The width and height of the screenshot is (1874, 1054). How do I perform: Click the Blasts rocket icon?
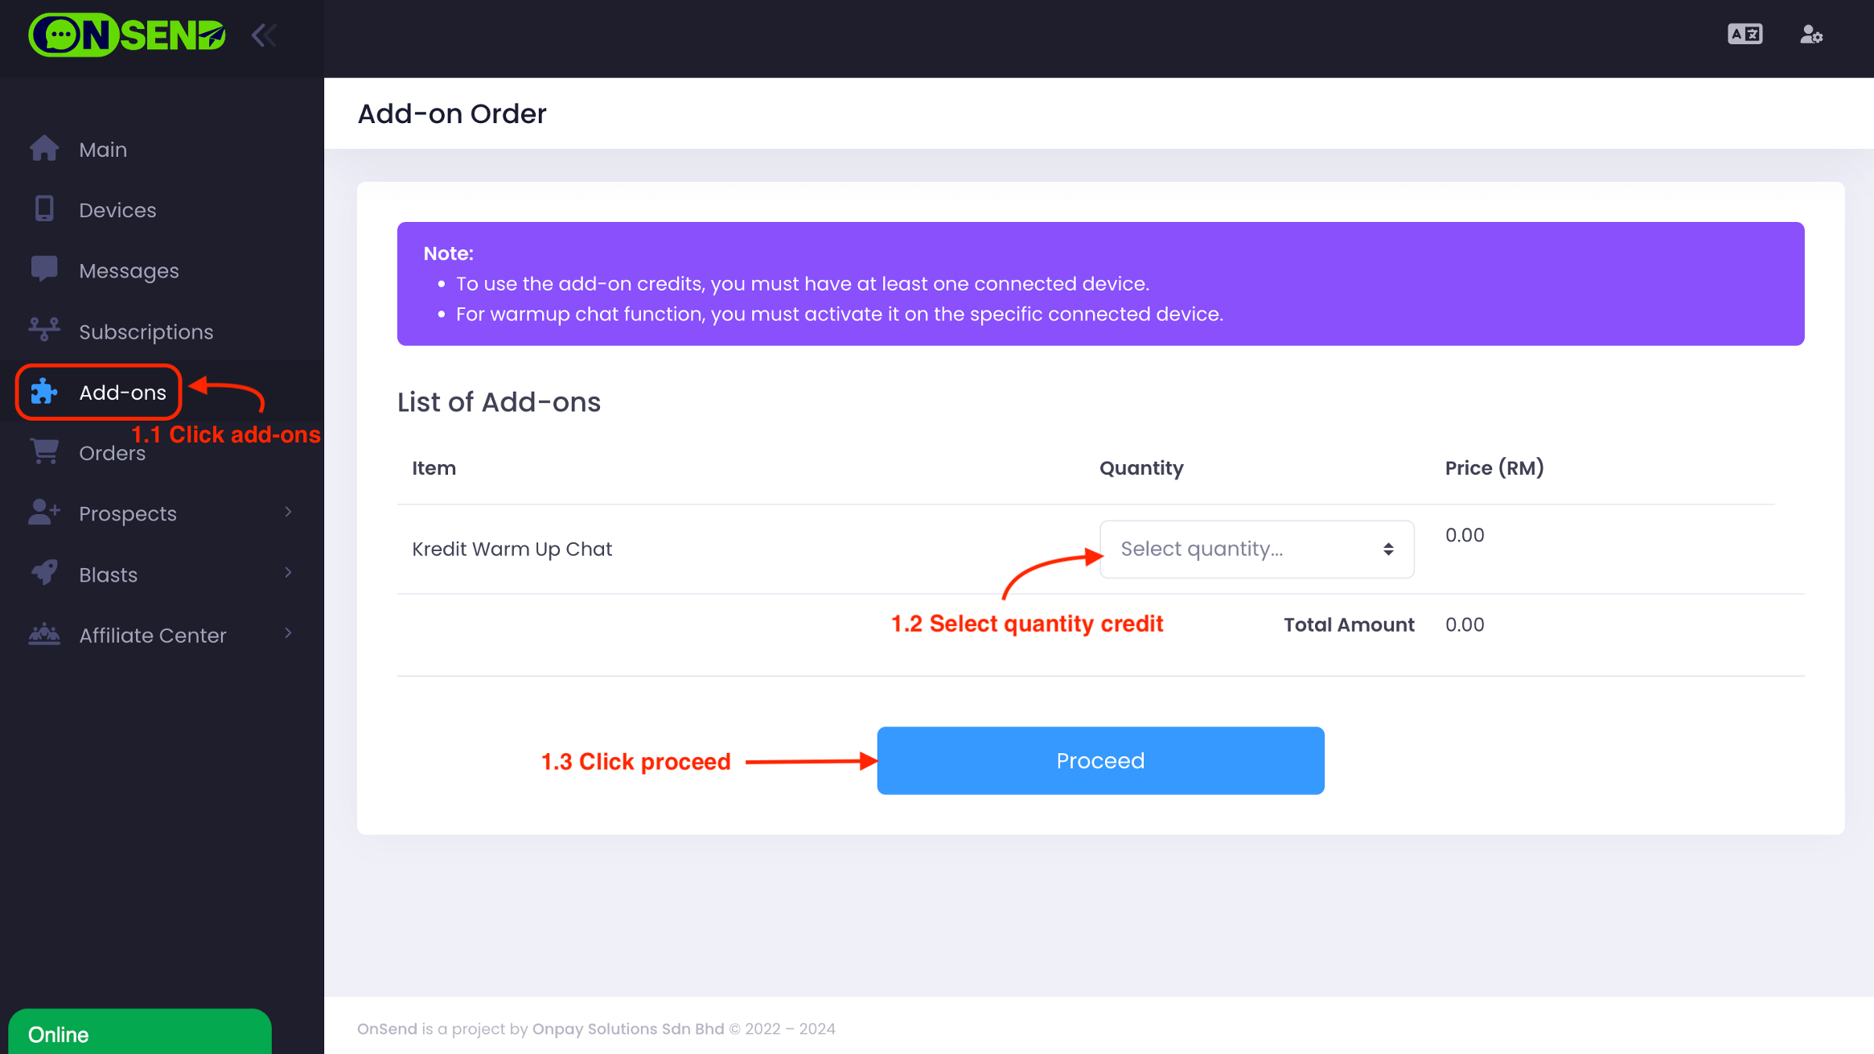pos(44,573)
